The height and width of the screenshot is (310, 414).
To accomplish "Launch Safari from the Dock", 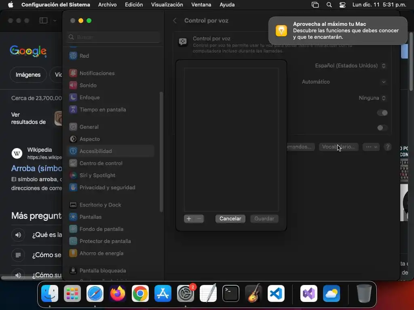I will [x=95, y=293].
